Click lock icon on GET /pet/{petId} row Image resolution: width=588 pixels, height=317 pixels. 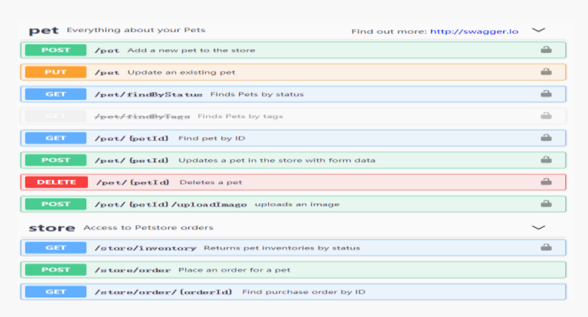pyautogui.click(x=546, y=138)
